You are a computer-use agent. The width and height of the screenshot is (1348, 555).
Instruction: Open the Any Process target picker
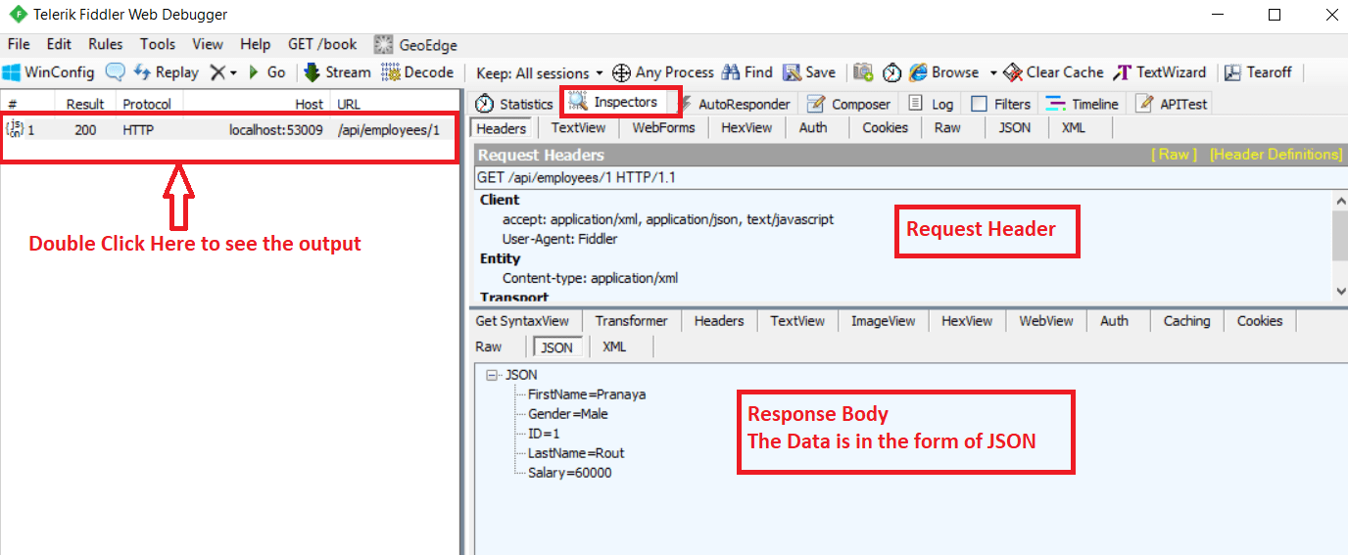point(663,72)
